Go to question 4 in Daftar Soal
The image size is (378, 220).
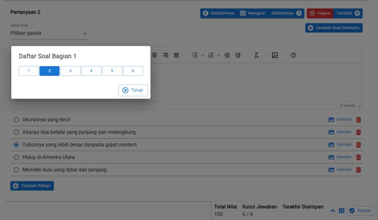tap(91, 71)
